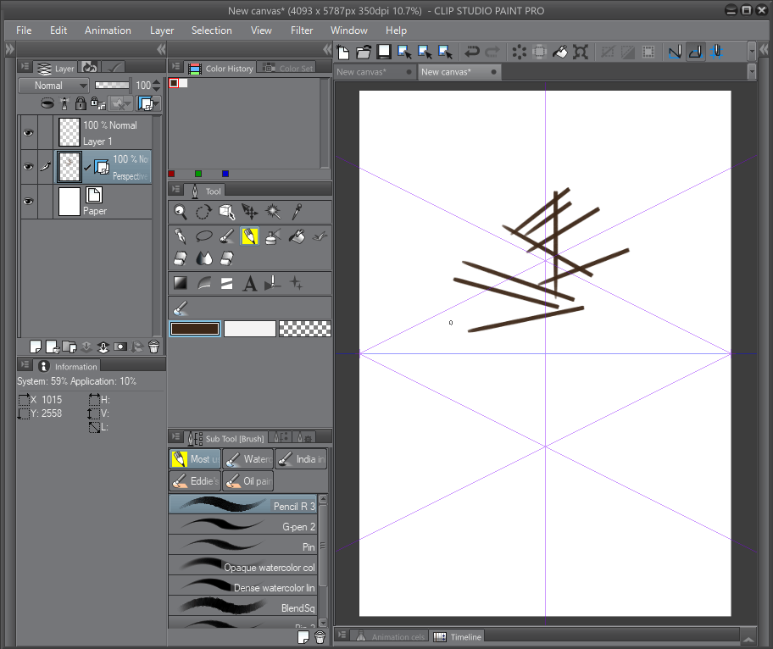Select the Zoom magnifier tool

[x=181, y=212]
